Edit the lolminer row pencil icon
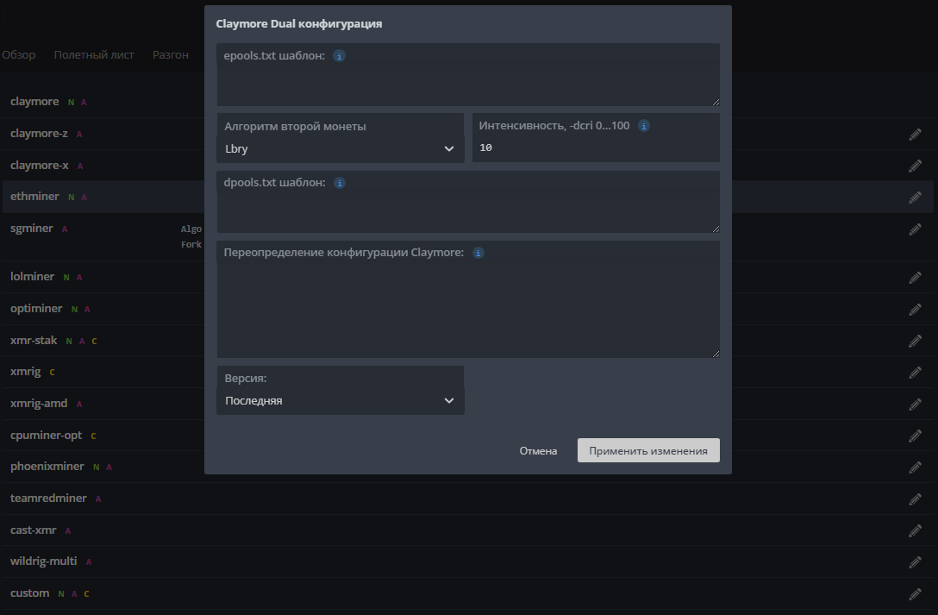Screen dimensions: 938x615 tap(915, 277)
